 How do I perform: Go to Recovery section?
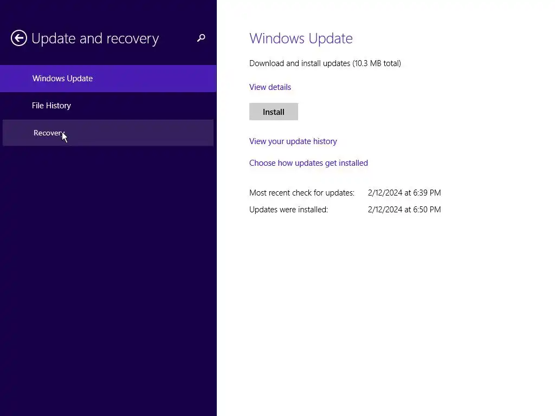(x=108, y=133)
